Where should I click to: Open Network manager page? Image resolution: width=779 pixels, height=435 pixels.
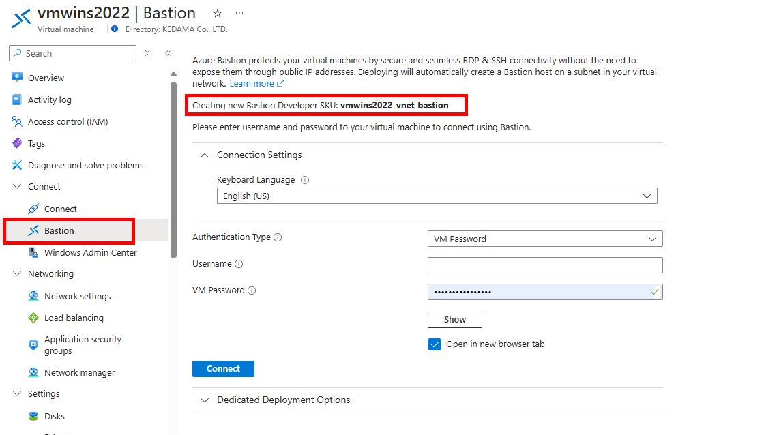(x=80, y=372)
